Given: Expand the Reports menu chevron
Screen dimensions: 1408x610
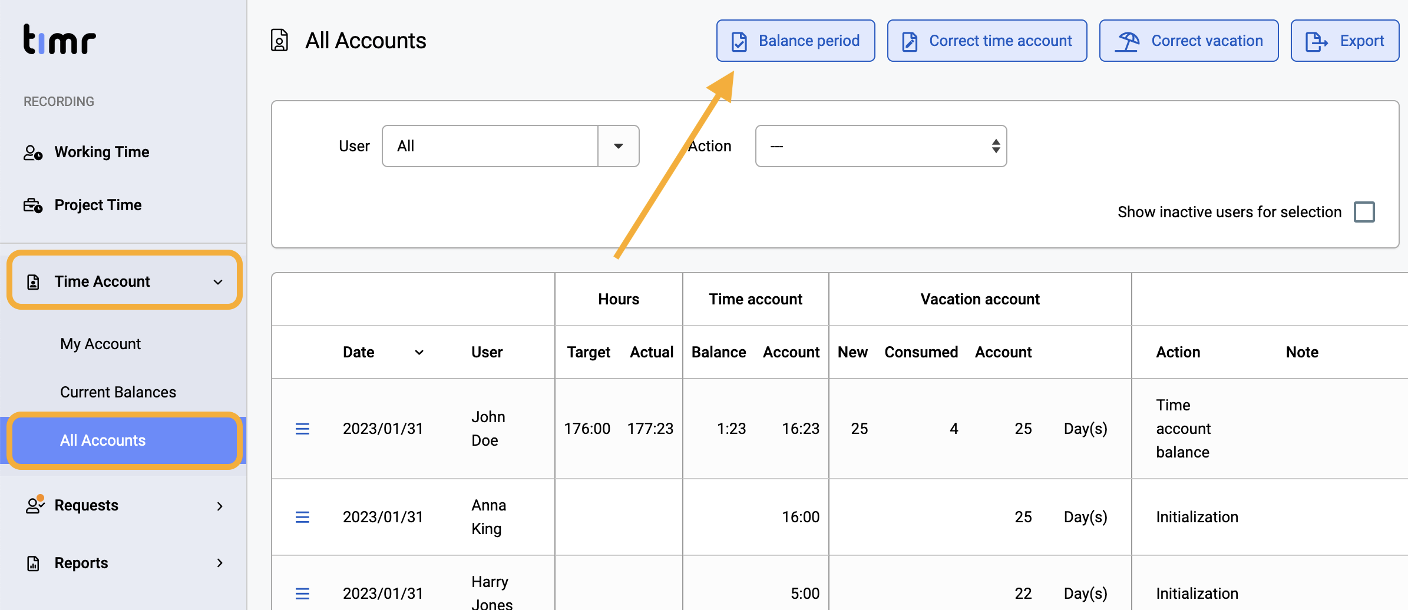Looking at the screenshot, I should pyautogui.click(x=220, y=563).
